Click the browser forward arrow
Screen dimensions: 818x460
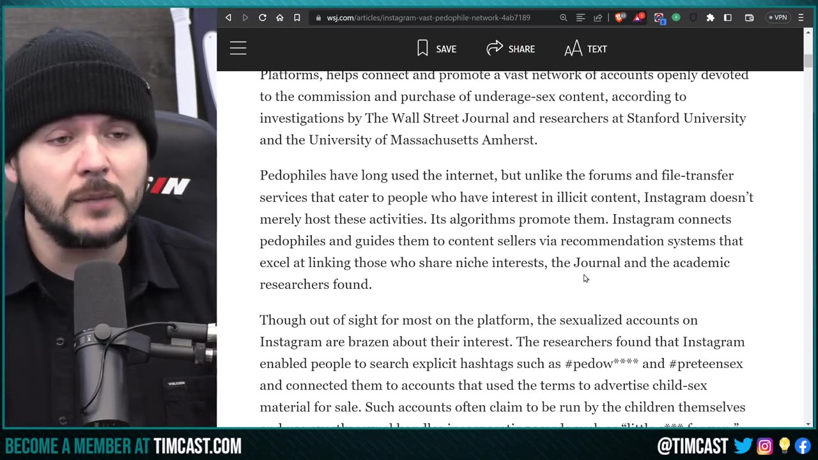tap(245, 18)
